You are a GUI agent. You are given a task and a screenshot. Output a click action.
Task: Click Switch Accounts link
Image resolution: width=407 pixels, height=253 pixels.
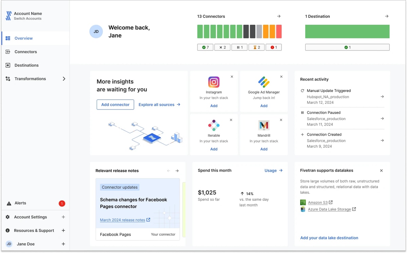[27, 19]
